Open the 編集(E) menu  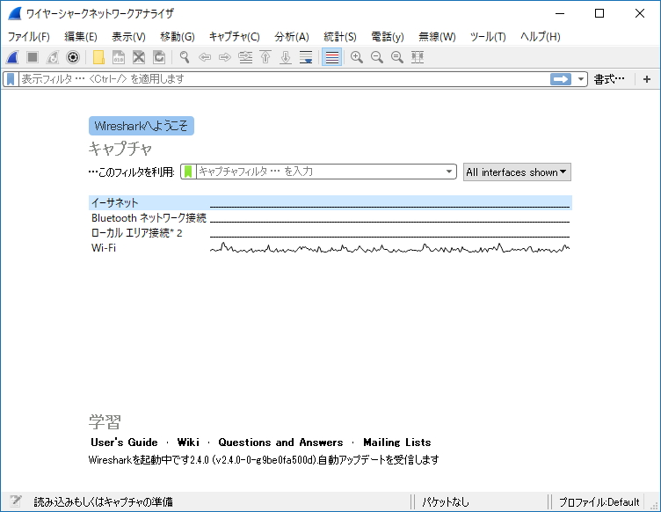click(81, 37)
